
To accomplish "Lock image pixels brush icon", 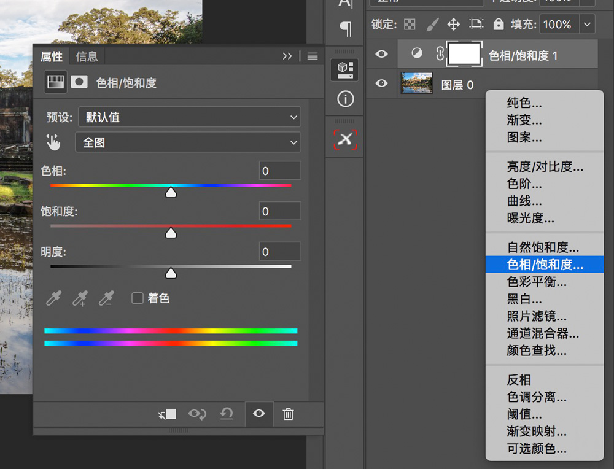I will [x=432, y=25].
